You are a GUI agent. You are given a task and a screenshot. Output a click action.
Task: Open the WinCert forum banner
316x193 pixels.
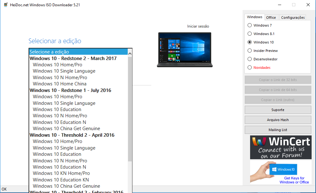[x=281, y=147]
